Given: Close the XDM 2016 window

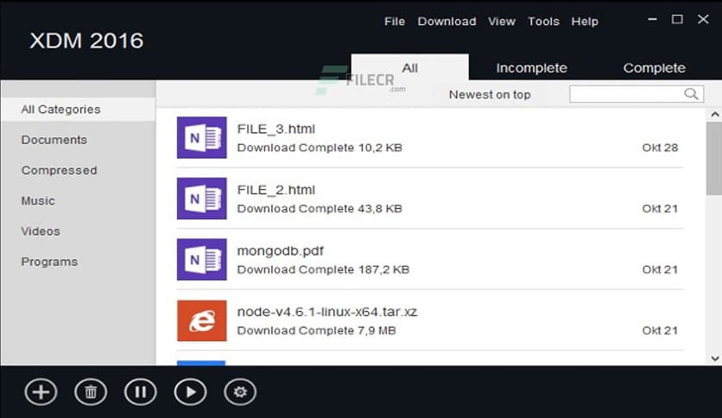Looking at the screenshot, I should (703, 19).
